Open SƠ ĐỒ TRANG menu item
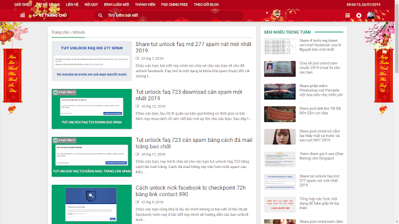399x224 pixels. click(49, 4)
